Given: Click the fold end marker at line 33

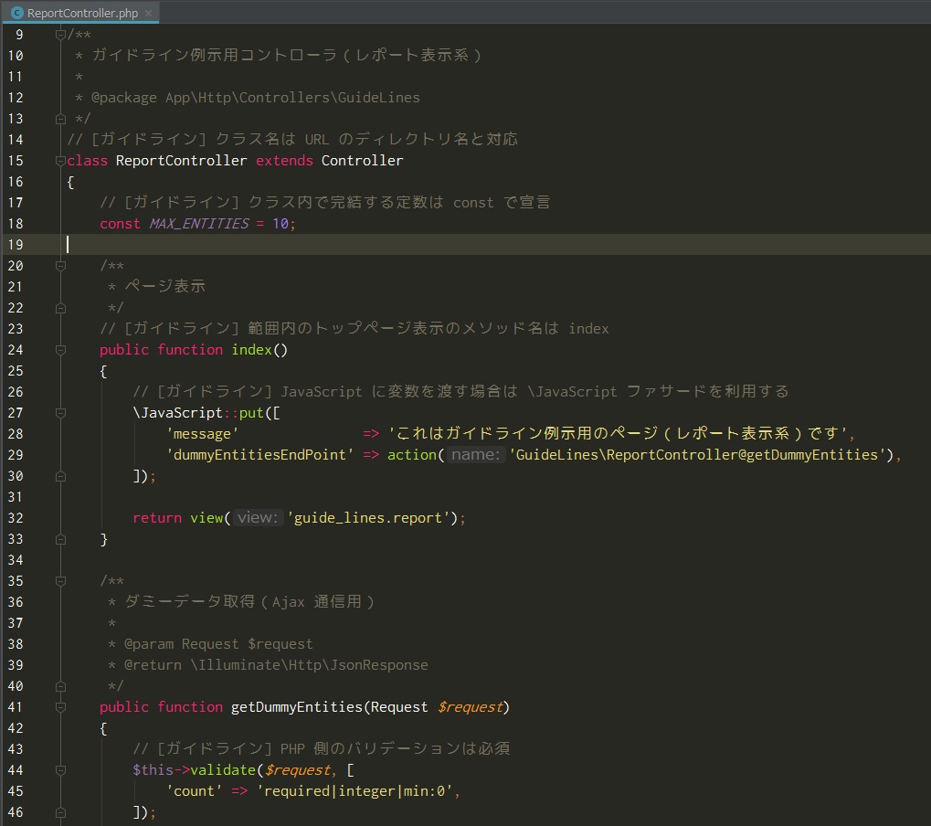Looking at the screenshot, I should pos(60,539).
